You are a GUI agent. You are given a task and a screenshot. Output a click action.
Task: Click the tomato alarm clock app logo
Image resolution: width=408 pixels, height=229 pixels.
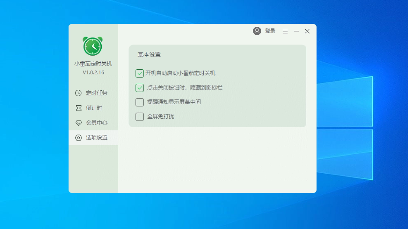pos(93,46)
